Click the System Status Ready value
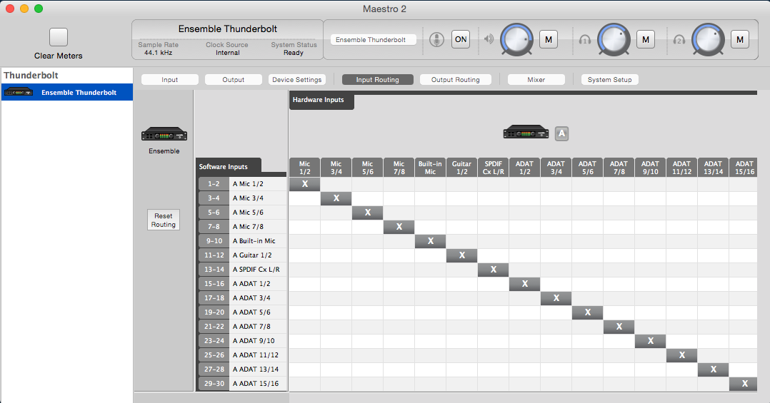Image resolution: width=770 pixels, height=403 pixels. click(x=294, y=53)
